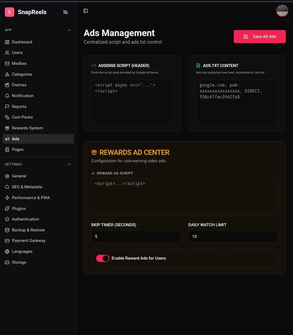Click into the AdSense Script textarea
Viewport: 293px width, 335px height.
click(132, 102)
